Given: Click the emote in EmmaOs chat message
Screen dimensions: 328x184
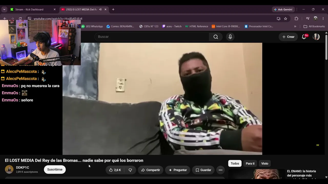Looking at the screenshot, I should pyautogui.click(x=24, y=93).
